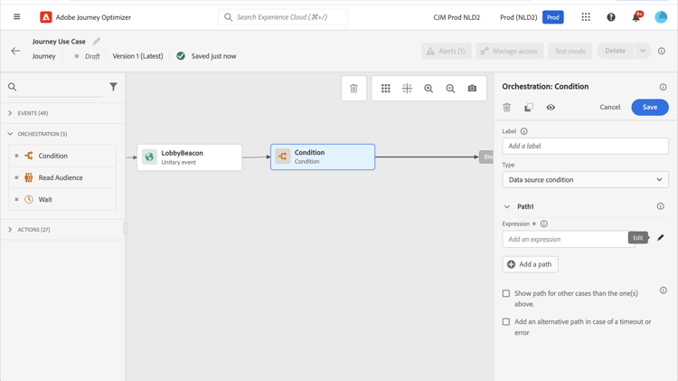This screenshot has height=381, width=678.
Task: Click the duplicate activity icon in Condition panel
Action: (x=529, y=108)
